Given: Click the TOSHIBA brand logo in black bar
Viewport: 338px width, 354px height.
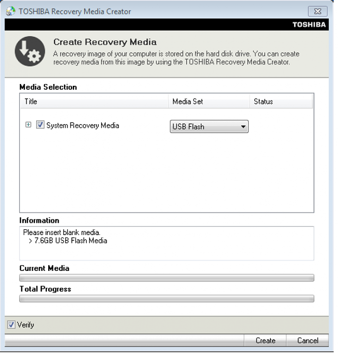Looking at the screenshot, I should 309,25.
